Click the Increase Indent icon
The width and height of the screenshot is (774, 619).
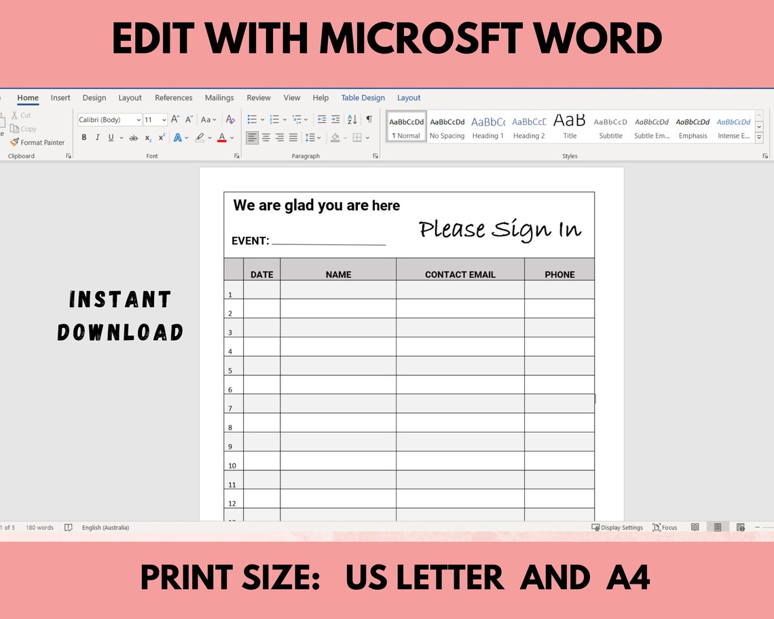(335, 119)
